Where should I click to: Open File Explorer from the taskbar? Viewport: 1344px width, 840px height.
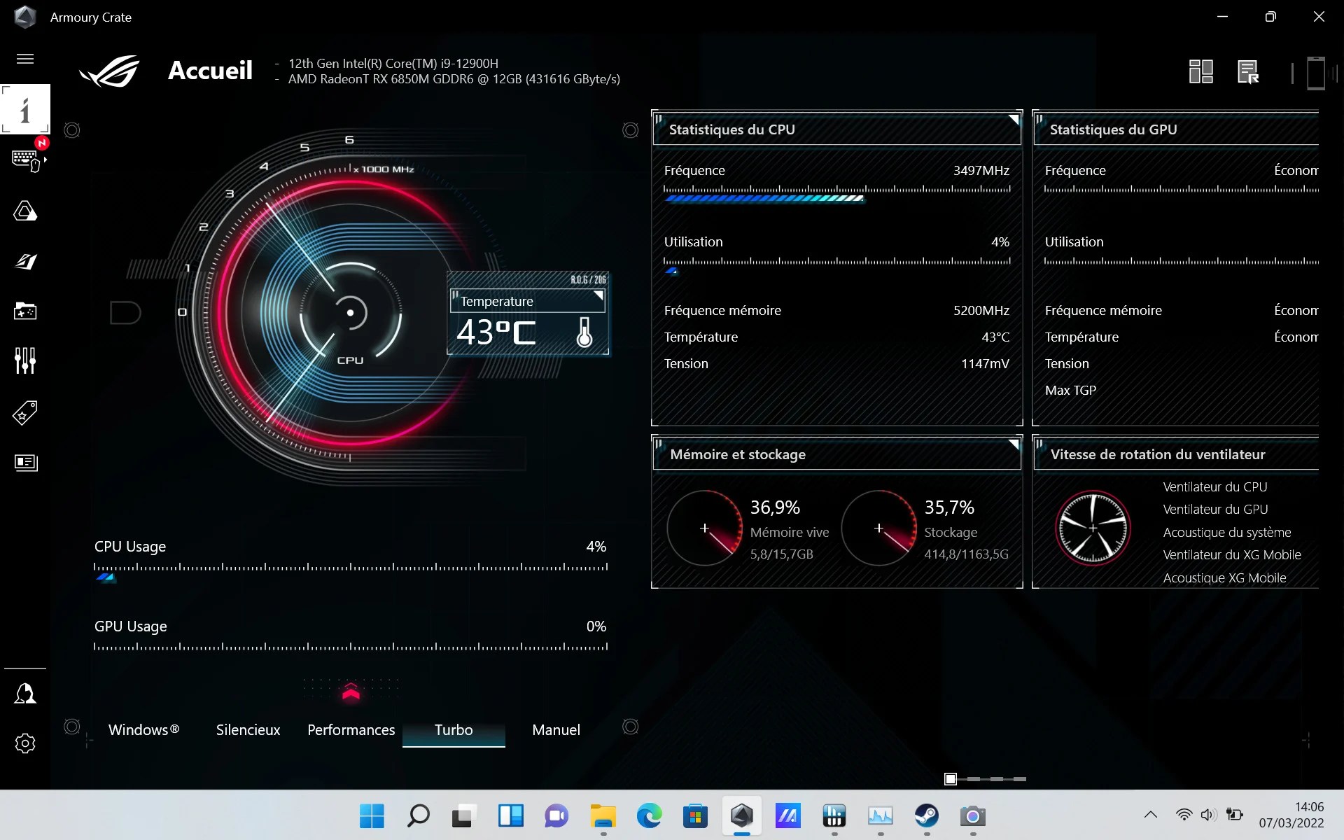[x=603, y=815]
